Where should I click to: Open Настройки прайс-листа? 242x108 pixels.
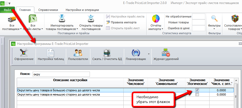point(125,16)
